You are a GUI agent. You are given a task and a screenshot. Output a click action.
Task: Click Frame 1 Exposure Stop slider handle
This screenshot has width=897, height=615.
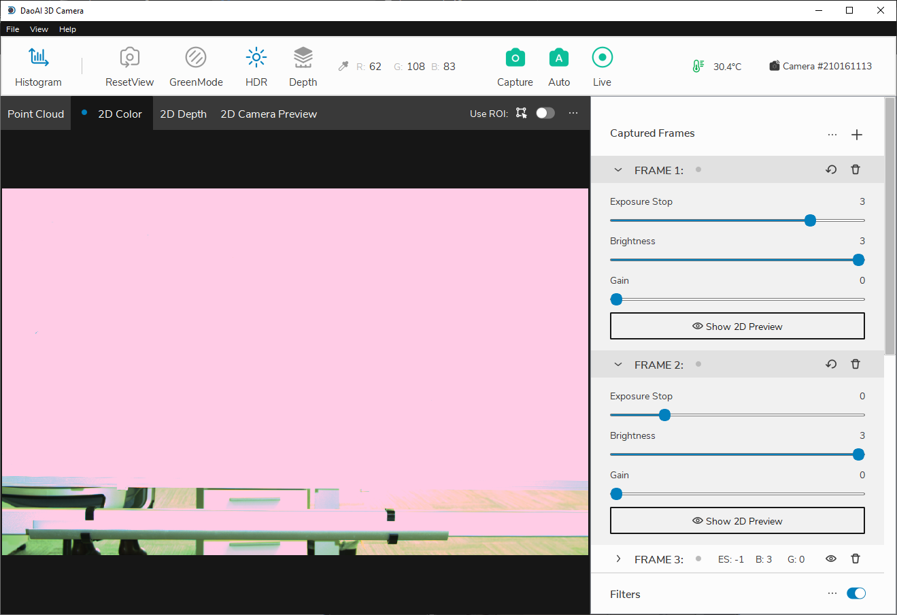(x=810, y=220)
